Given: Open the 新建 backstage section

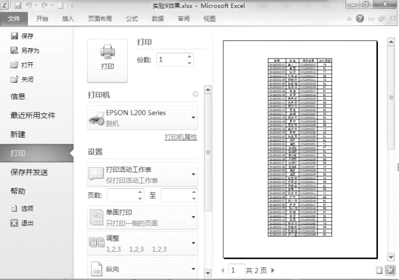Looking at the screenshot, I should [18, 135].
